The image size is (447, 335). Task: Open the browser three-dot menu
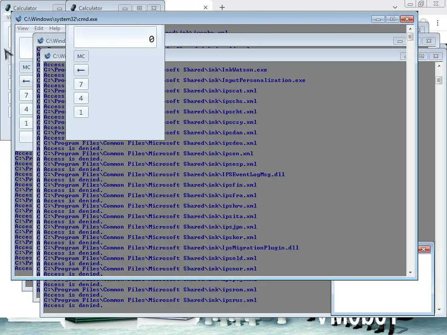click(437, 23)
